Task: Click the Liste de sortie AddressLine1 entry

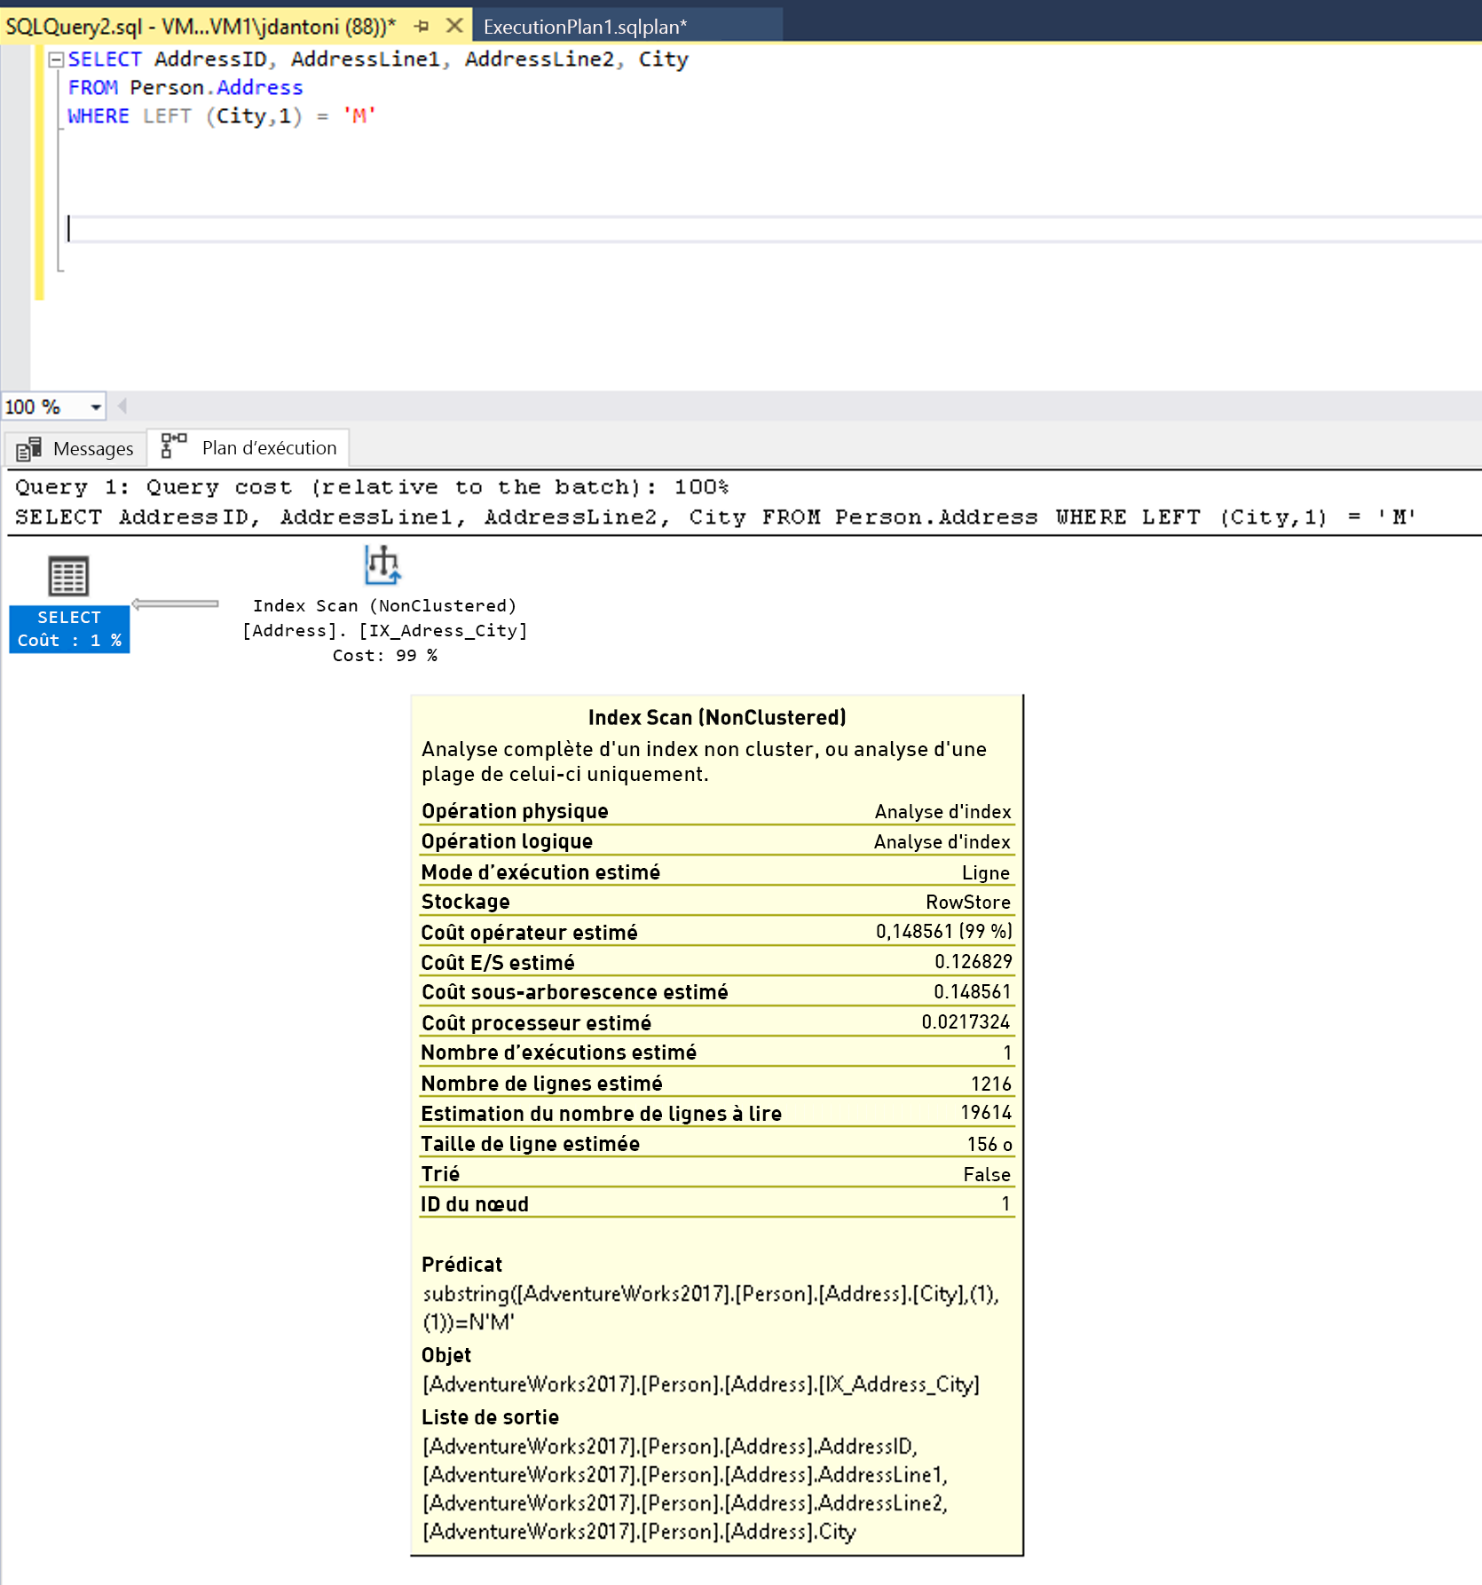Action: [685, 1475]
